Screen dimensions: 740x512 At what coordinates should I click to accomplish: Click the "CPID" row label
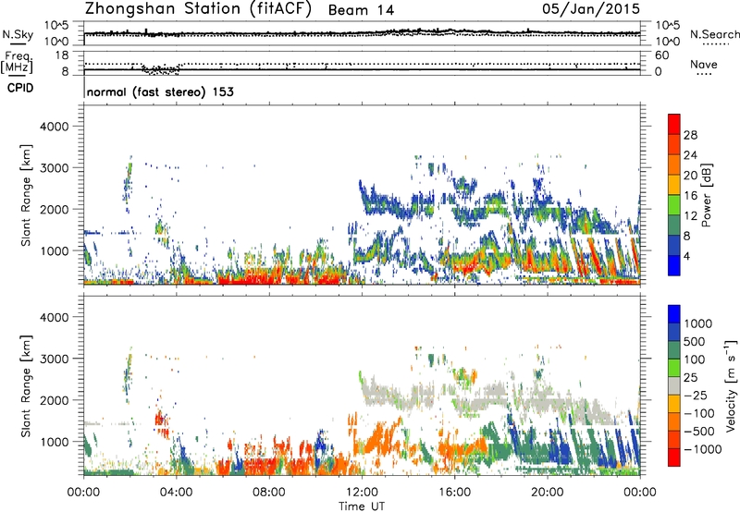(x=20, y=88)
